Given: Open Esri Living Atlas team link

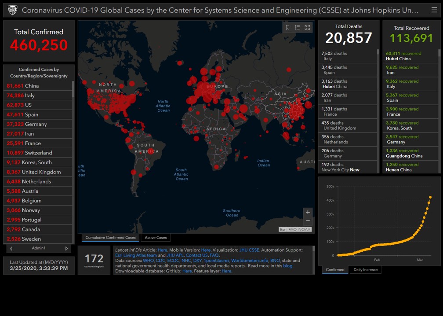Looking at the screenshot, I should tap(136, 255).
